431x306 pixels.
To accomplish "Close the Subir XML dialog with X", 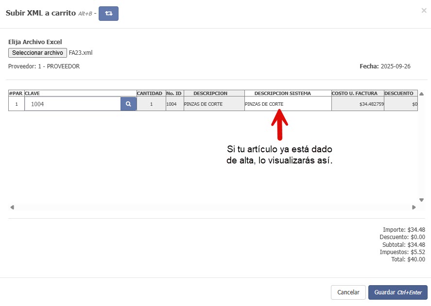I will pos(424,10).
